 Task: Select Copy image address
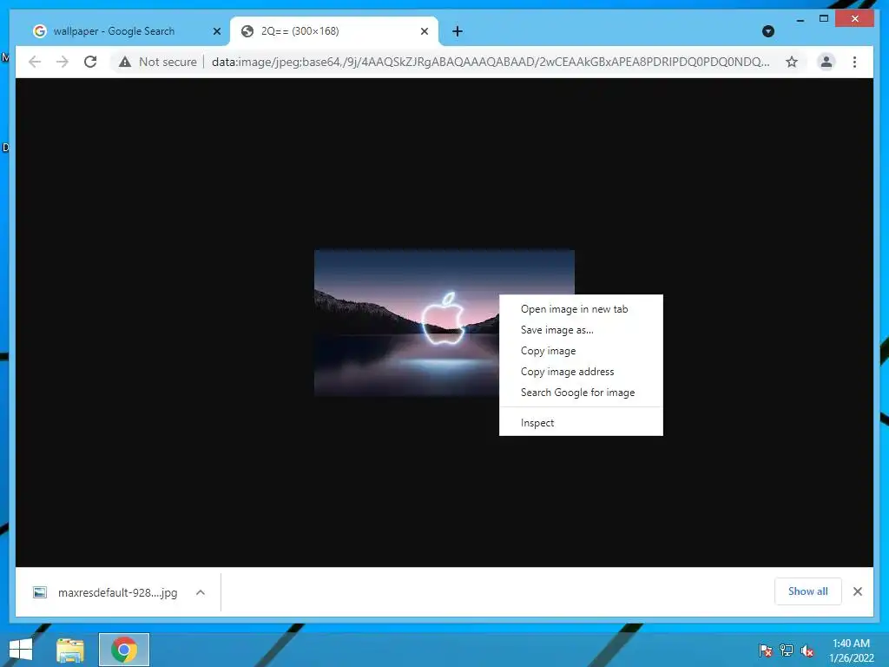click(581, 372)
